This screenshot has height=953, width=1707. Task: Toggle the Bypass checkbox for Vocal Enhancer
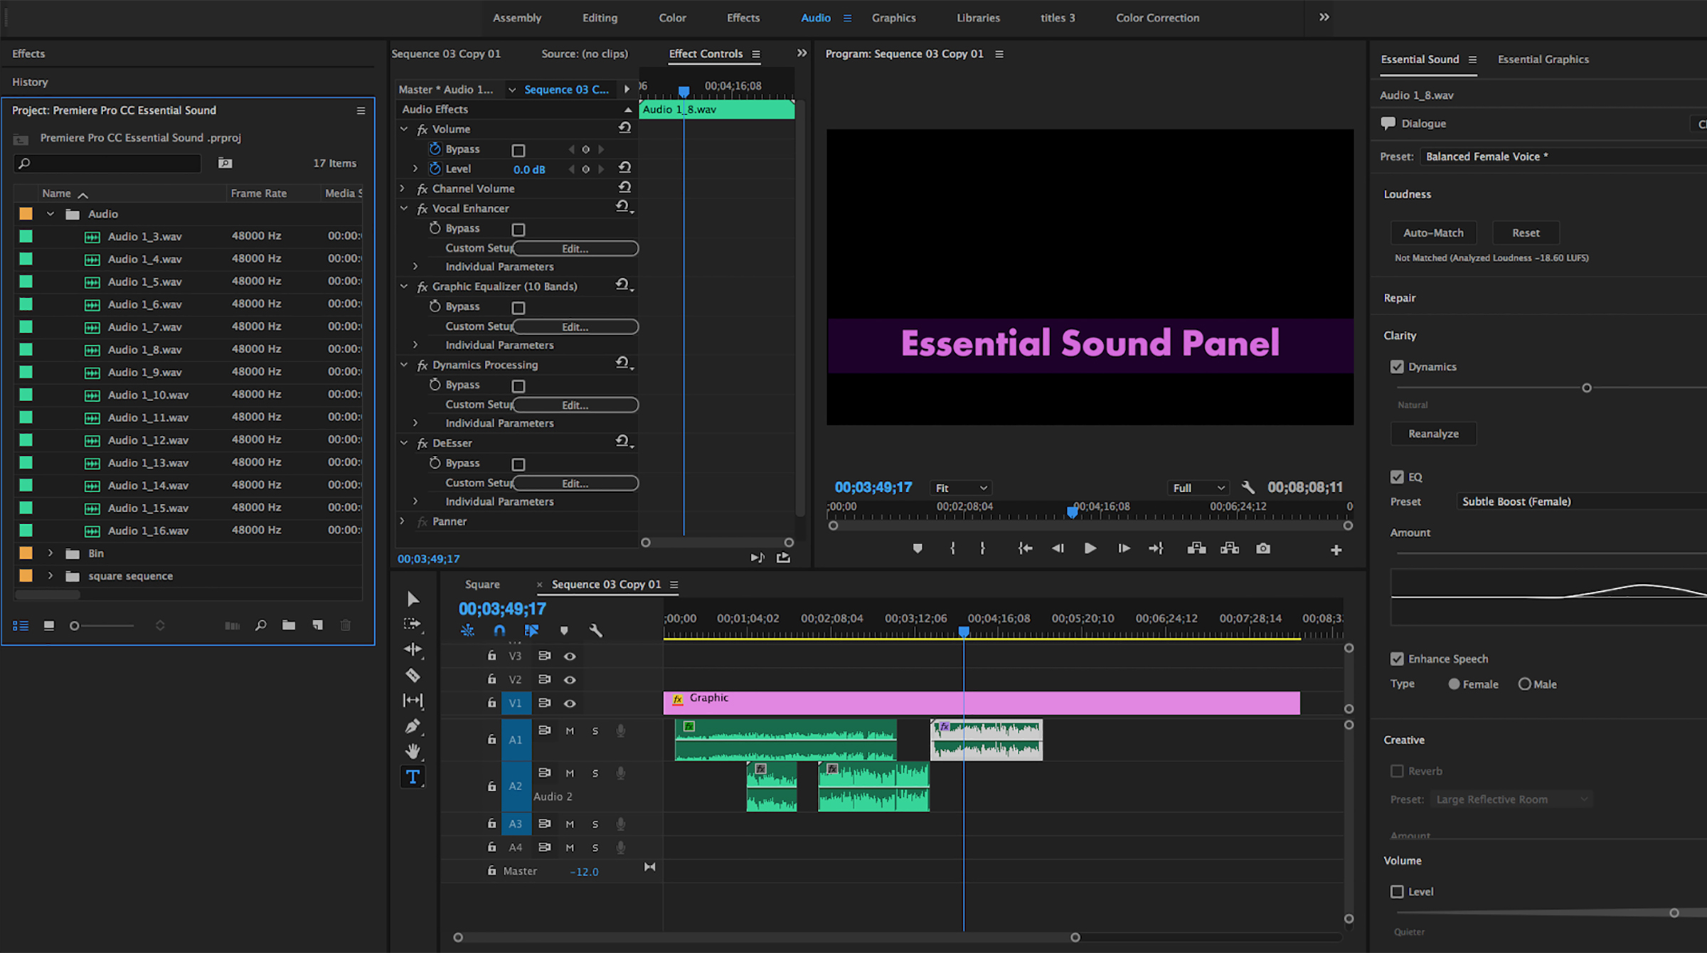(519, 228)
